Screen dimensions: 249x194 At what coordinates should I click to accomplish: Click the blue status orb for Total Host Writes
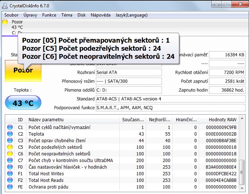click(10, 174)
